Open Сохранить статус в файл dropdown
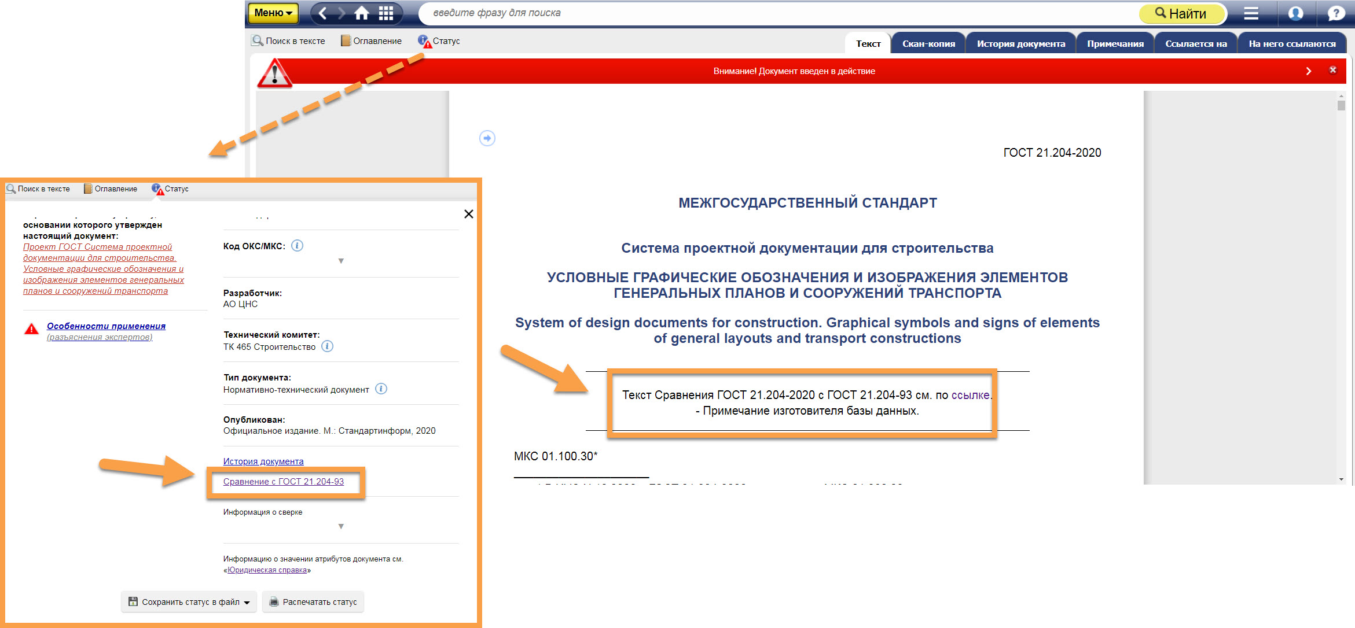Viewport: 1355px width, 628px height. pos(190,602)
